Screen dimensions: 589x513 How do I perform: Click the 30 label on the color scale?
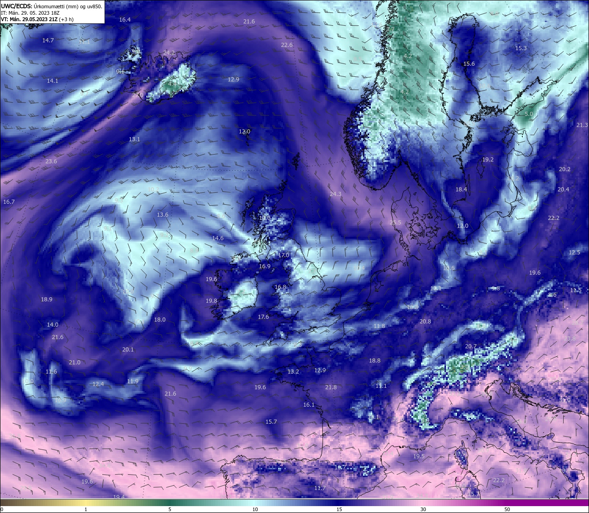[x=423, y=509]
